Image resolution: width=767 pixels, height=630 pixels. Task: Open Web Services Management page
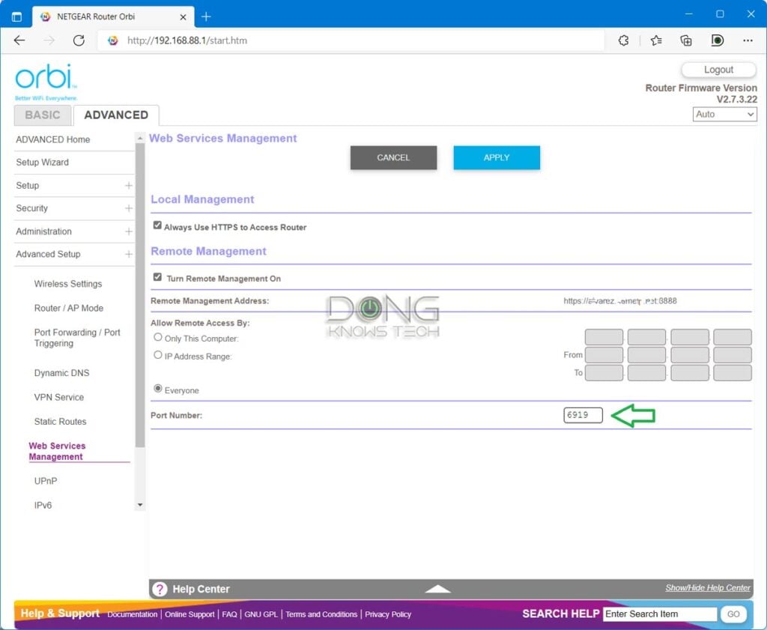pos(57,452)
